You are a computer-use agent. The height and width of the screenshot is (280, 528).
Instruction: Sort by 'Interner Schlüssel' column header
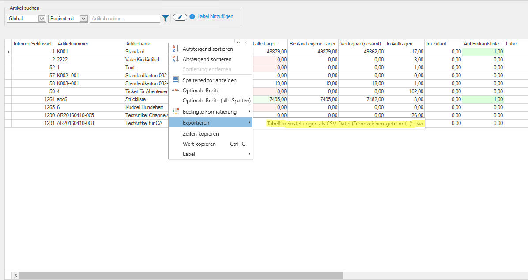(34, 43)
